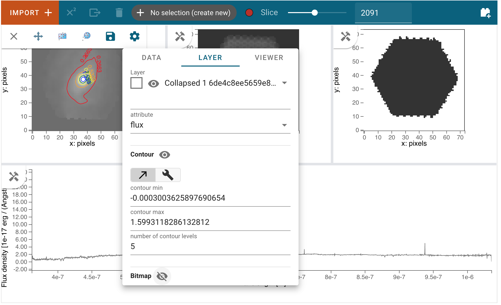Image resolution: width=501 pixels, height=305 pixels.
Task: Toggle the Contour visibility eye
Action: click(165, 155)
